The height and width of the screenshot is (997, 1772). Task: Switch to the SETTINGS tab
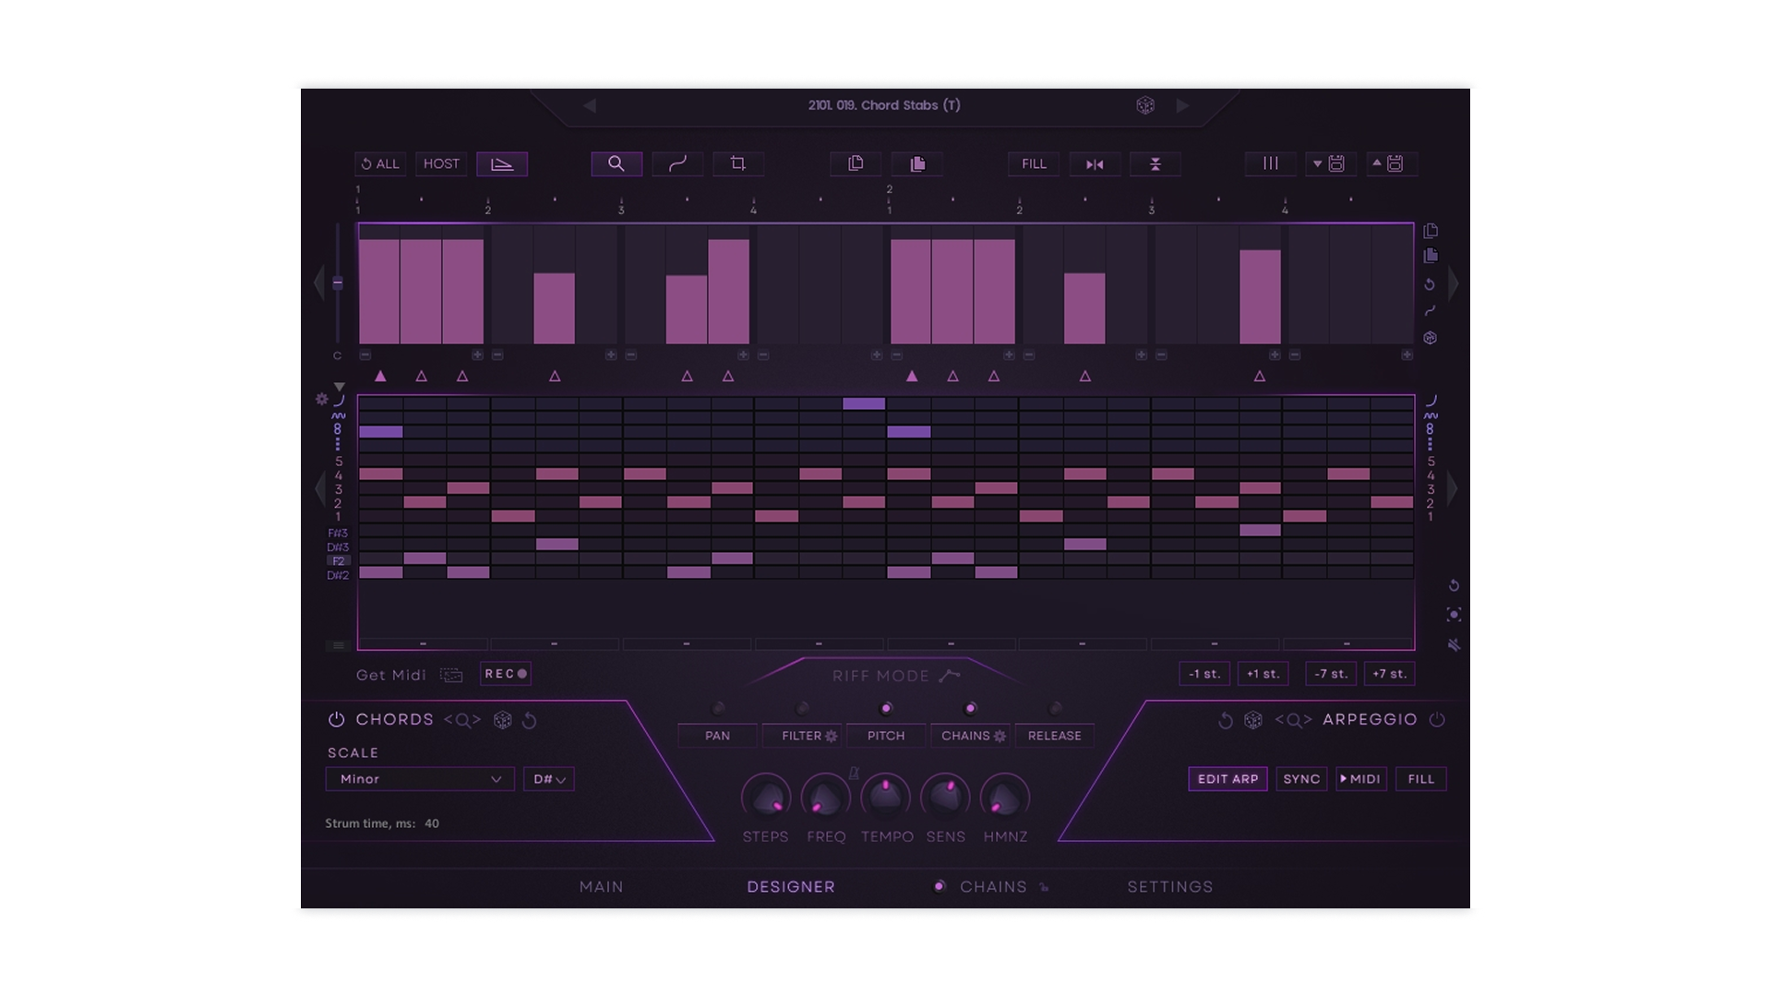point(1169,886)
